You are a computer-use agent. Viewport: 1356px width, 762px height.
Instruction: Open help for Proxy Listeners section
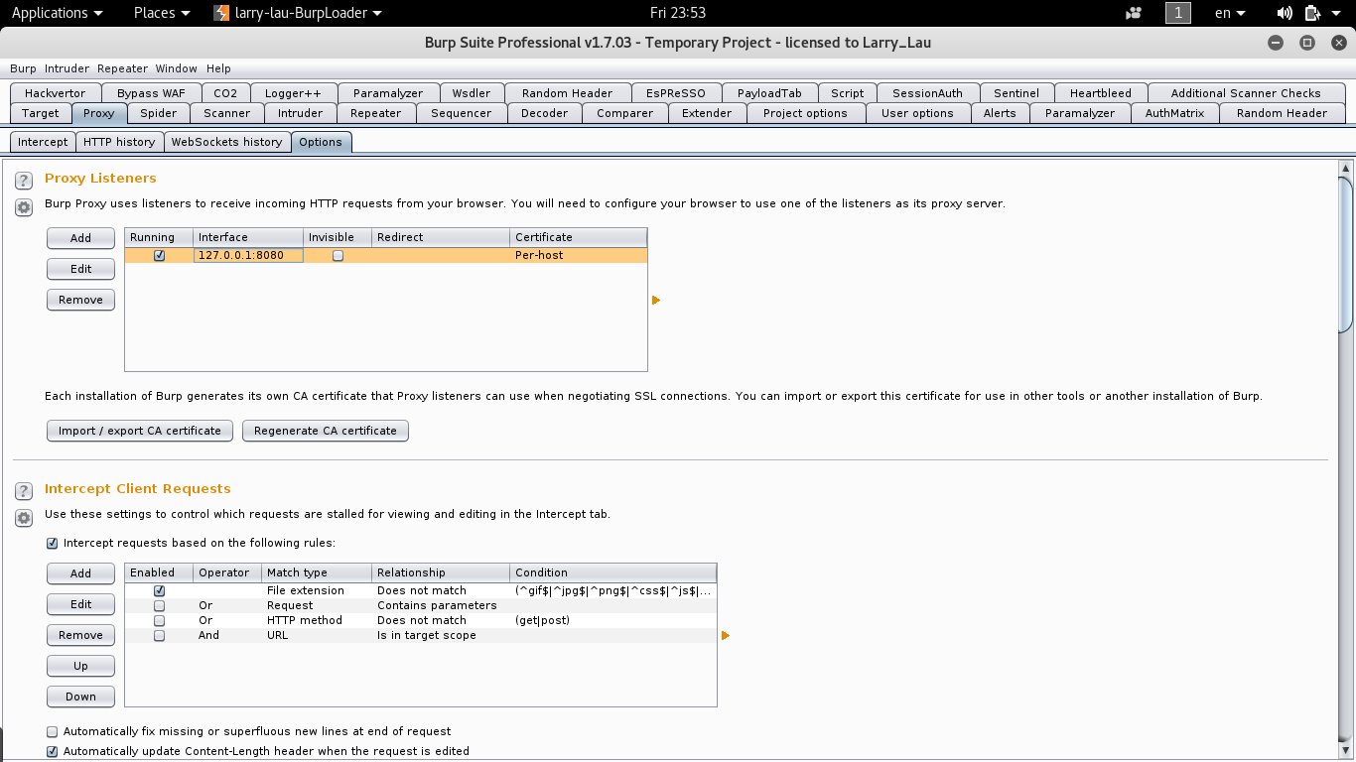tap(24, 181)
